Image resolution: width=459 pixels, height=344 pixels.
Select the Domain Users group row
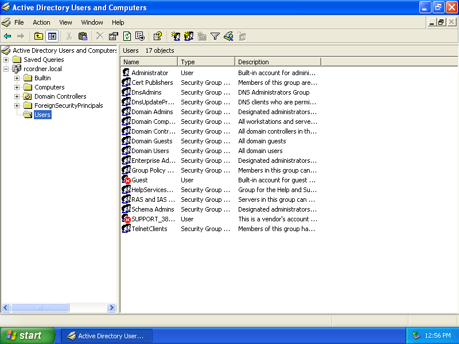click(220, 151)
